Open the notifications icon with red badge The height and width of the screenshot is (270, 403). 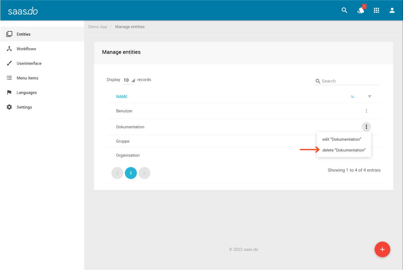pyautogui.click(x=361, y=10)
